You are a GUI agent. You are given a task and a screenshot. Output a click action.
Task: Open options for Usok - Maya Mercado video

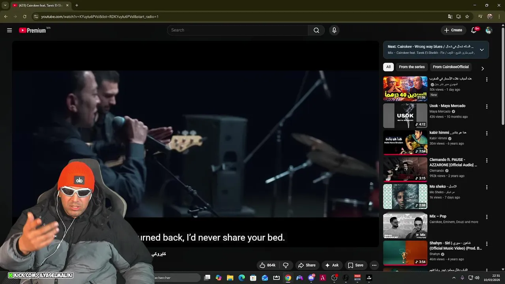(486, 106)
